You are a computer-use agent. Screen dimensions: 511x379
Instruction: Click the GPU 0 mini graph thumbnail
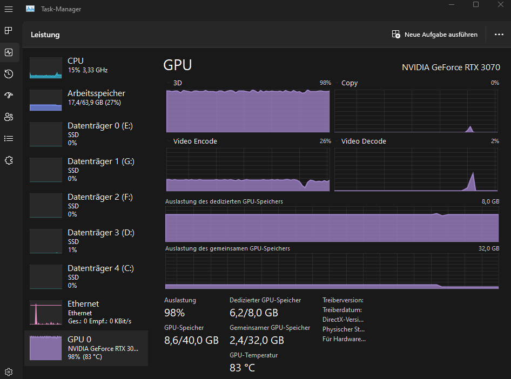tap(45, 348)
